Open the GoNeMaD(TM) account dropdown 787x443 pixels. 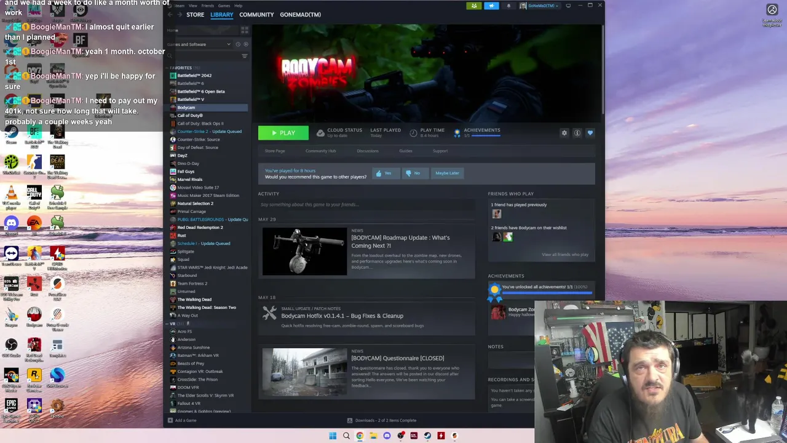(539, 6)
